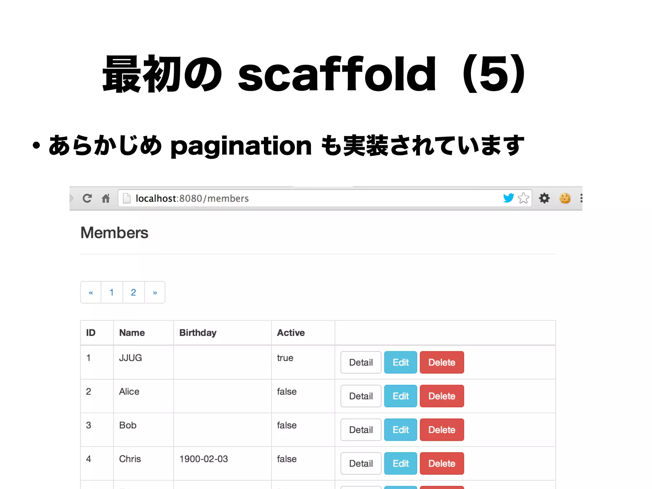
Task: Select the true value in JJUG row
Action: (285, 358)
